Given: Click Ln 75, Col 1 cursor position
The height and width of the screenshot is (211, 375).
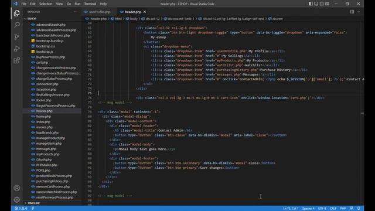Looking at the screenshot, I should click(291, 209).
